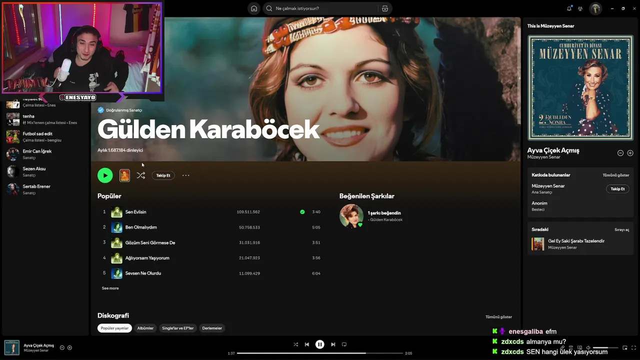This screenshot has height=360, width=640.
Task: Open the user profile avatar menu
Action: point(595,8)
